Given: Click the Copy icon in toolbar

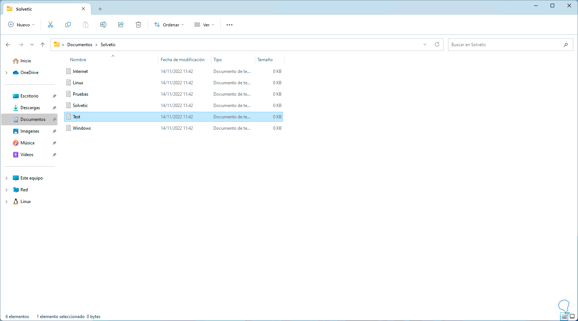Looking at the screenshot, I should click(x=68, y=25).
